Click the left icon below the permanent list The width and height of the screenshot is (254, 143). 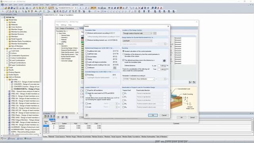pyautogui.click(x=190, y=82)
